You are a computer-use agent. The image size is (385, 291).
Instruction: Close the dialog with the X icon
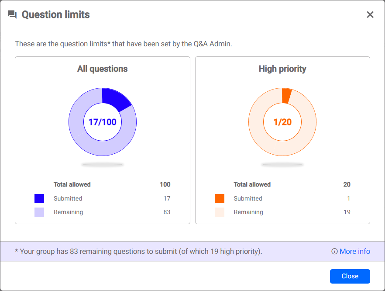pyautogui.click(x=370, y=15)
